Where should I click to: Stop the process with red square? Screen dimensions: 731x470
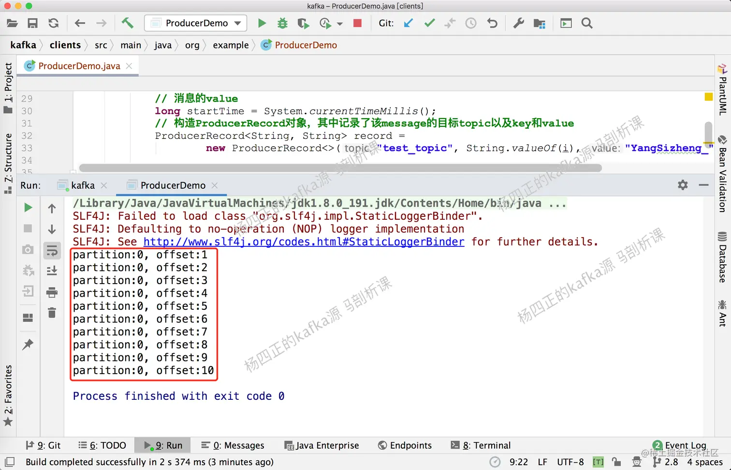click(358, 23)
